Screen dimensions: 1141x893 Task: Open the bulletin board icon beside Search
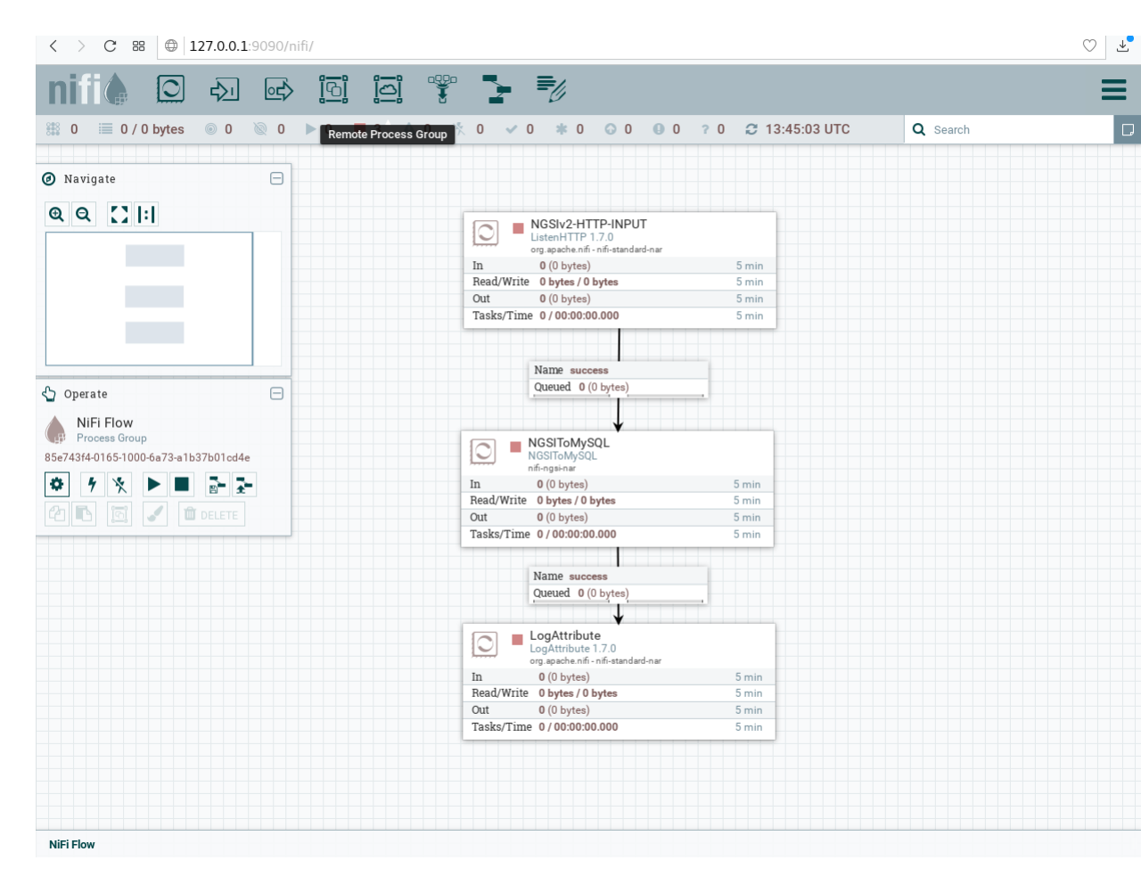pos(1128,129)
